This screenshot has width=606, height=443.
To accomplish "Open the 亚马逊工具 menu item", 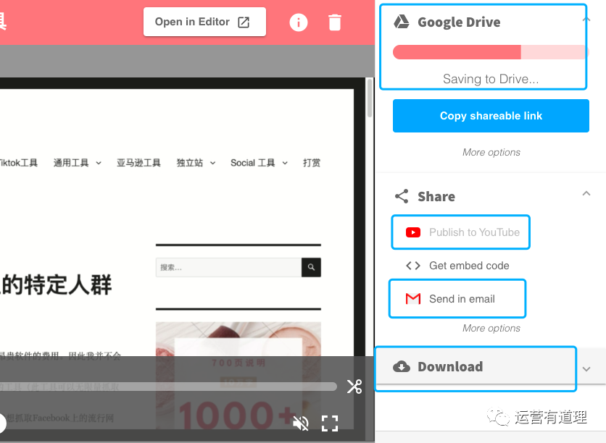I will [x=138, y=163].
